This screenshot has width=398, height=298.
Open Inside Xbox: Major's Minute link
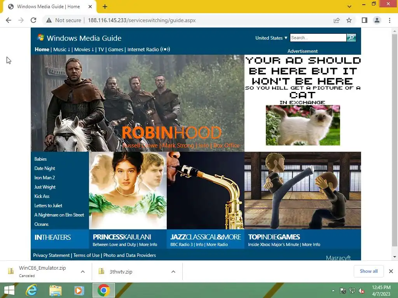pyautogui.click(x=273, y=244)
